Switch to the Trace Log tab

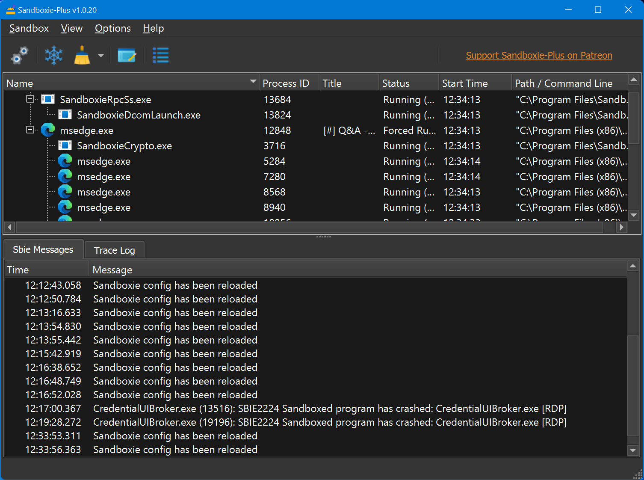114,250
